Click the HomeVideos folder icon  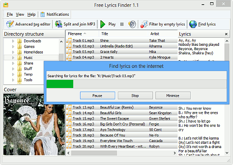click(19, 52)
